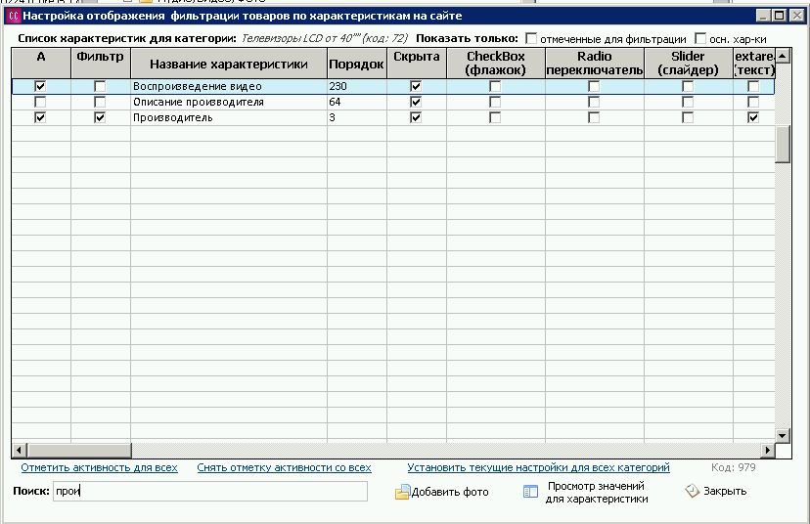
Task: Check Radio переключатель for 'Производитель'
Action: pyautogui.click(x=594, y=117)
